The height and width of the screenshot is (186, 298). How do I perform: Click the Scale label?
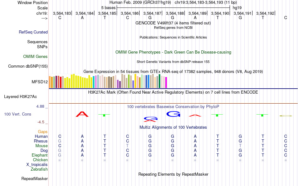point(43,8)
